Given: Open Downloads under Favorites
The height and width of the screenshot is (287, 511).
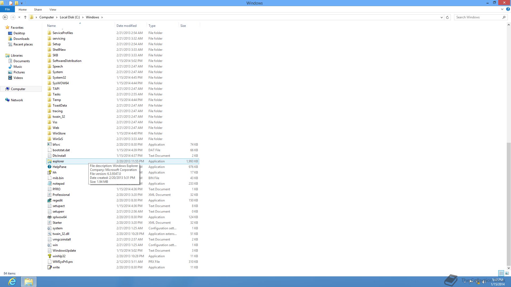Looking at the screenshot, I should pyautogui.click(x=21, y=39).
